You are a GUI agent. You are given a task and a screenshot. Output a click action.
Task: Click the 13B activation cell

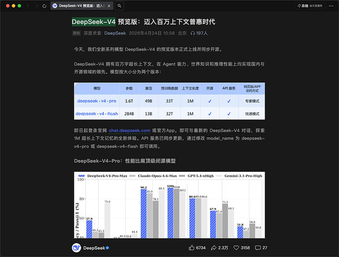pos(148,114)
